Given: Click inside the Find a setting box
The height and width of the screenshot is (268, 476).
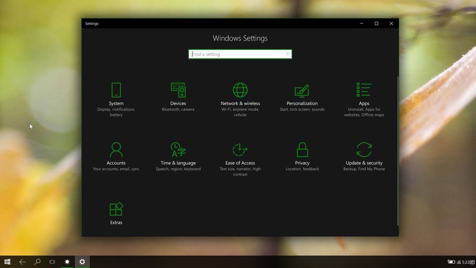Looking at the screenshot, I should coord(240,54).
